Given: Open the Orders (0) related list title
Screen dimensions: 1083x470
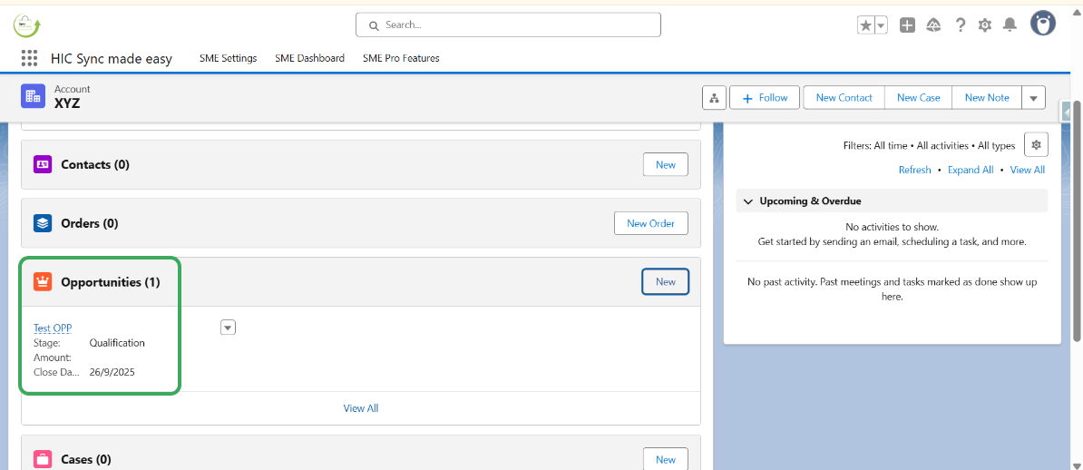Looking at the screenshot, I should 90,223.
